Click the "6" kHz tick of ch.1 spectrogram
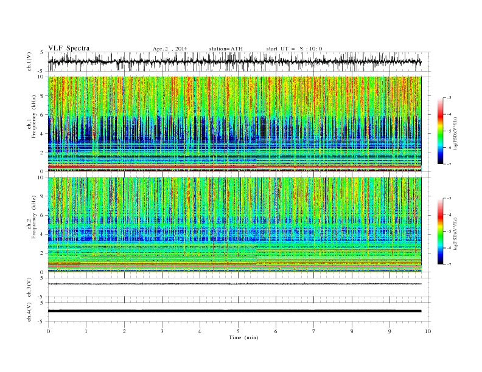Image resolution: width=482 pixels, height=372 pixels. tap(42, 115)
